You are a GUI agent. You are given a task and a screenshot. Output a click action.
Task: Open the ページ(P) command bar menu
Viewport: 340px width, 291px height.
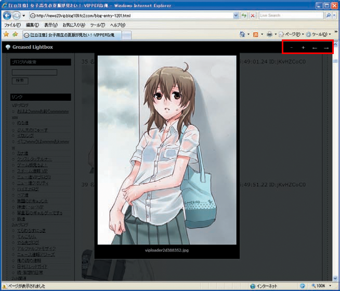coord(291,34)
